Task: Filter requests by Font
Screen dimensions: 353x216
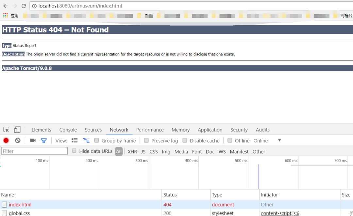Action: [x=197, y=151]
